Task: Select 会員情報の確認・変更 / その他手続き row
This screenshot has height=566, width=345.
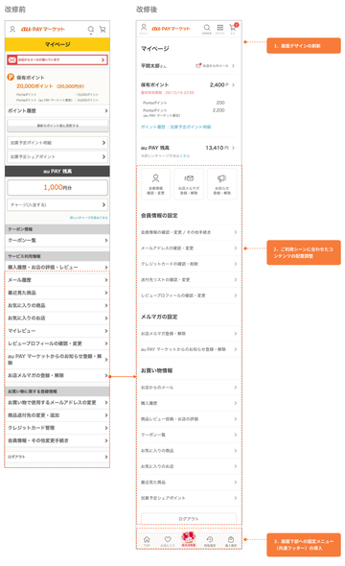Action: (189, 232)
